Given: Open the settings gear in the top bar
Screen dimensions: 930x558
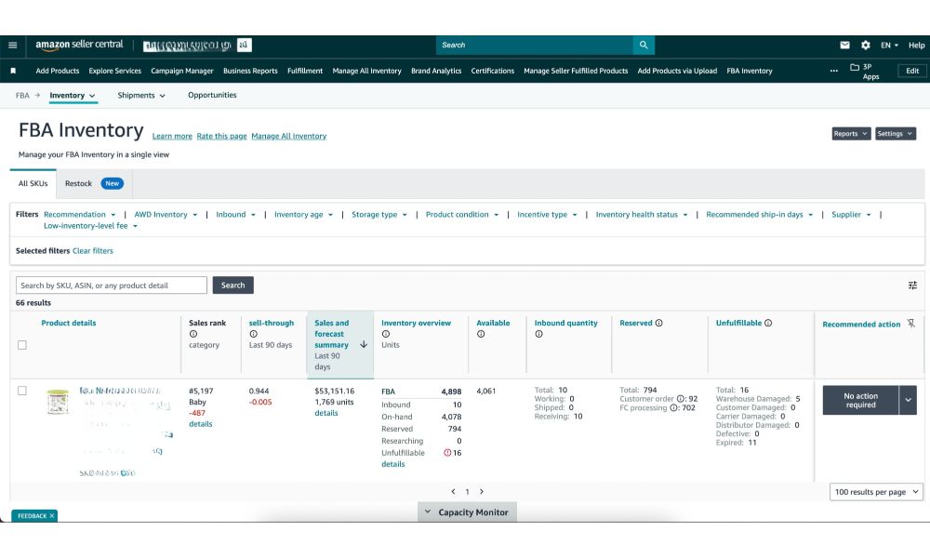Looking at the screenshot, I should [863, 45].
